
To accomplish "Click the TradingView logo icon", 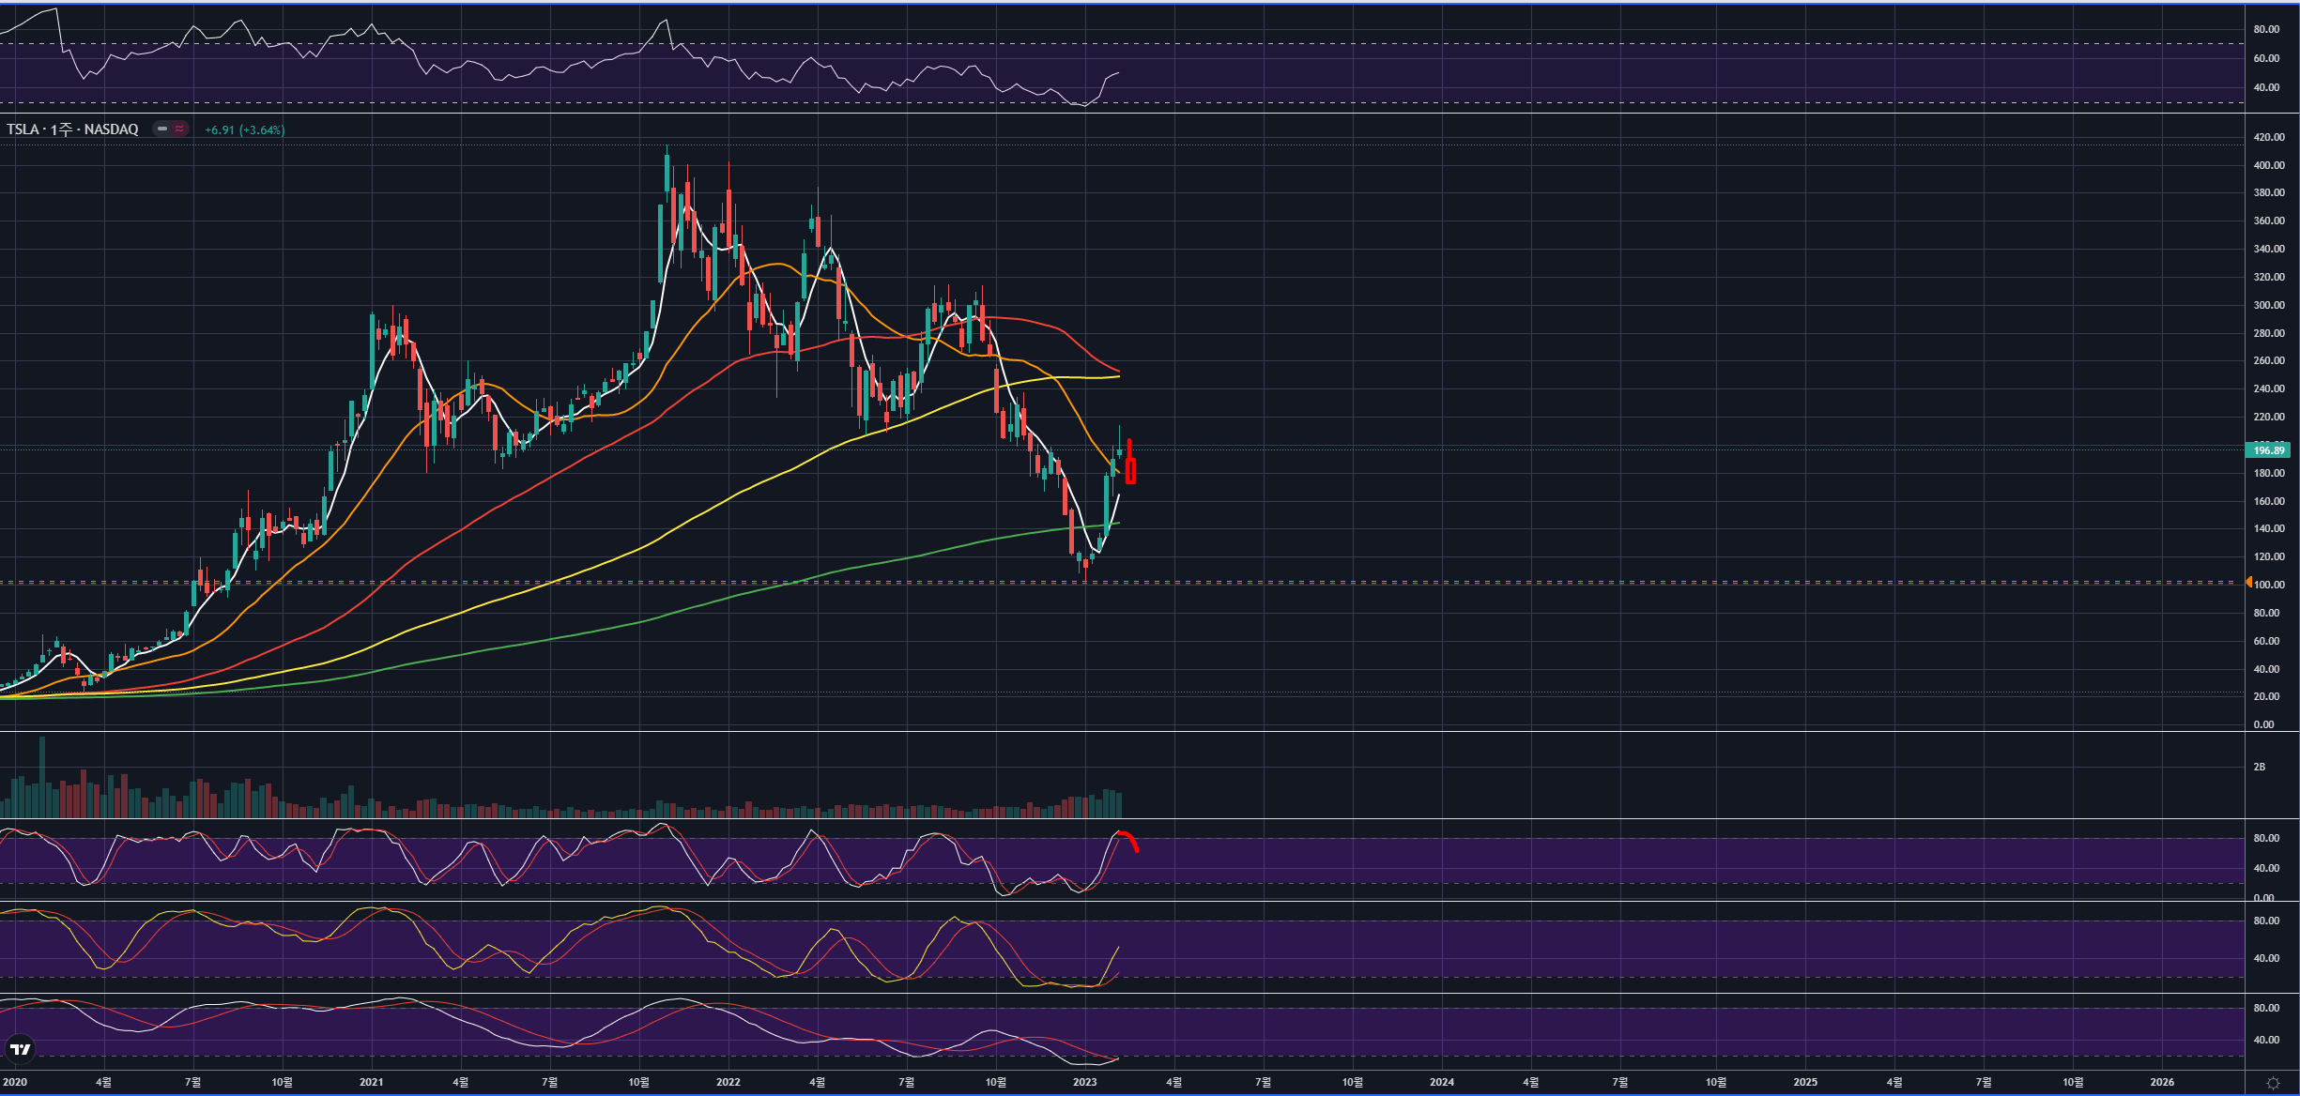I will (20, 1049).
